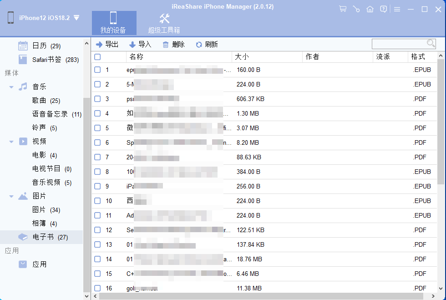446x300 pixels.
Task: Sort by 格式 column header
Action: pos(422,57)
